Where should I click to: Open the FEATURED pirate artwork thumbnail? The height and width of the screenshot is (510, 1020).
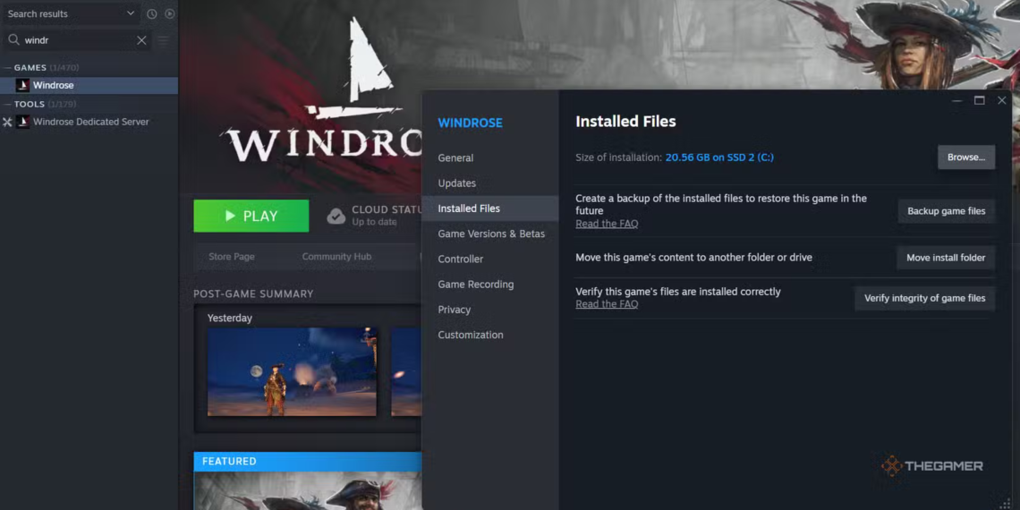[x=308, y=490]
